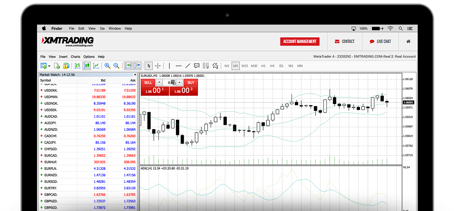This screenshot has width=454, height=211.
Task: Switch to candlestick chart display
Action: point(87,66)
